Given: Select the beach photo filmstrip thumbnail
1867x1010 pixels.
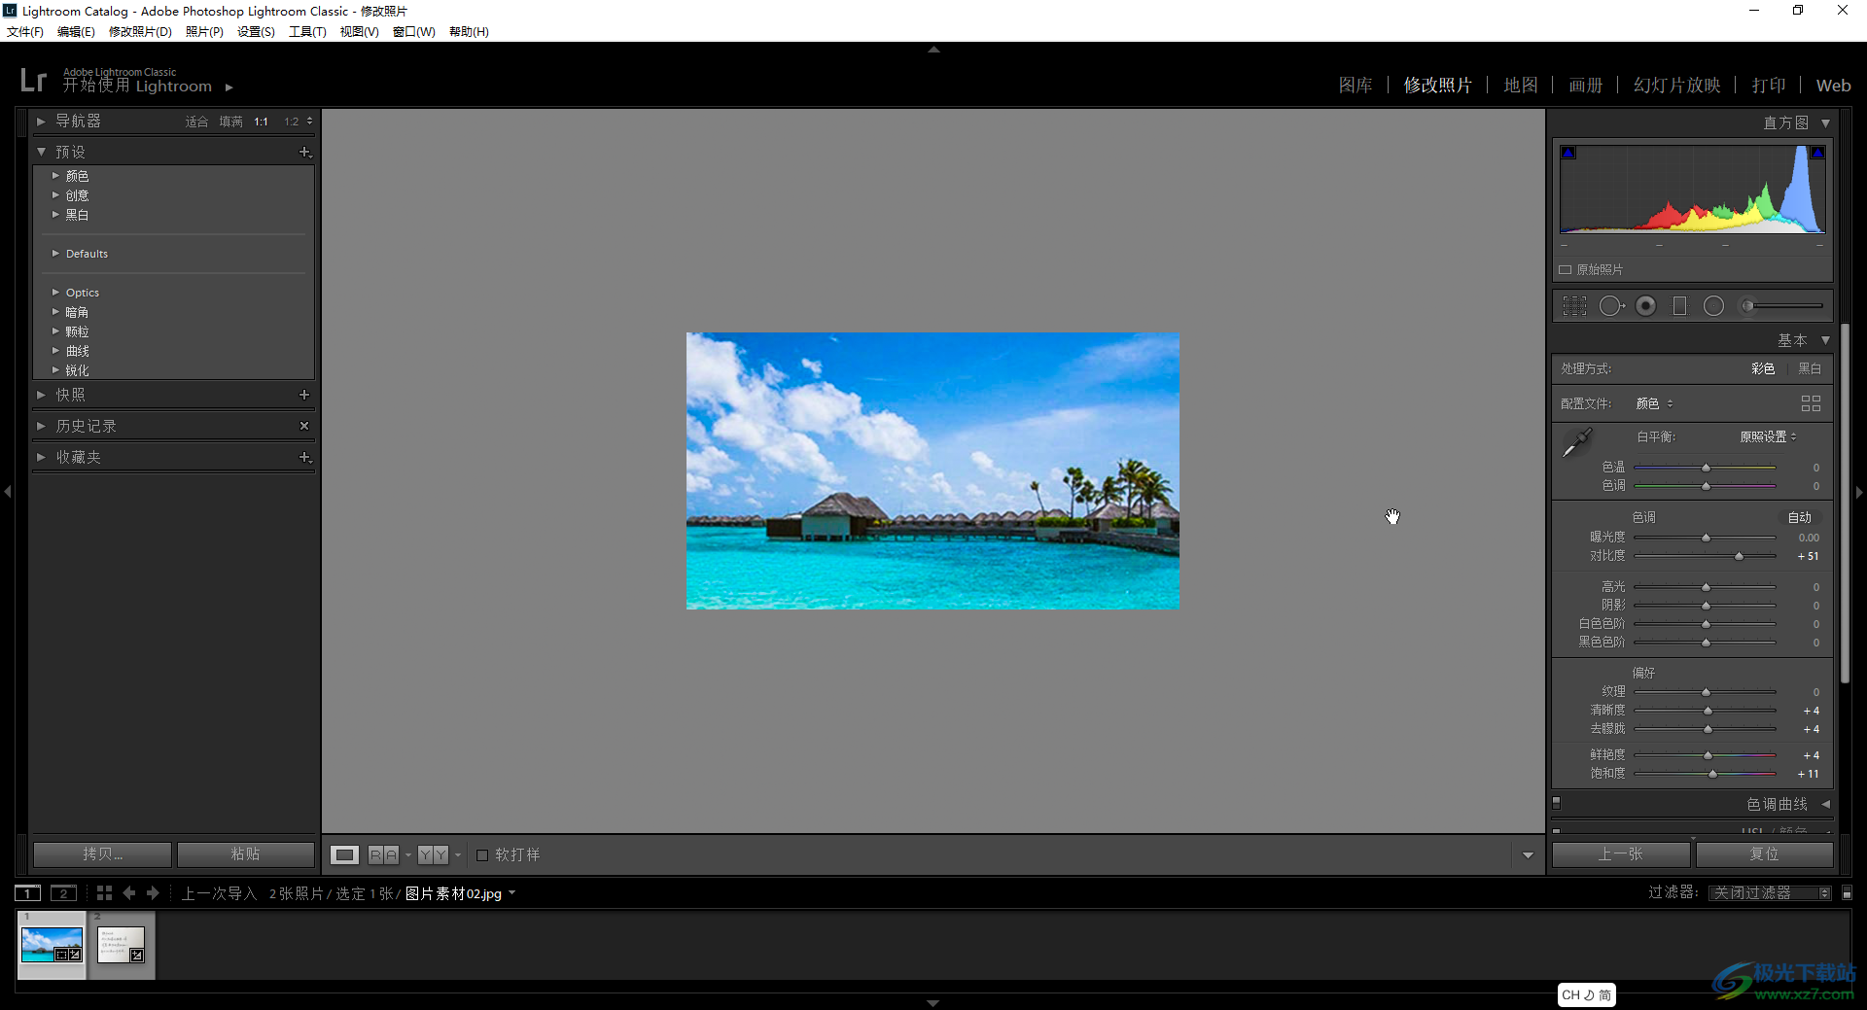Looking at the screenshot, I should click(52, 945).
